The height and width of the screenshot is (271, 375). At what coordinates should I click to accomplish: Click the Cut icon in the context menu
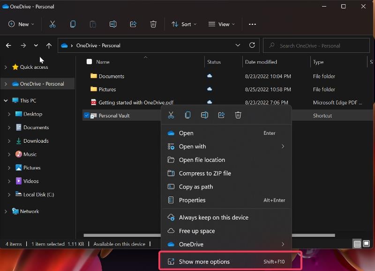pos(171,115)
